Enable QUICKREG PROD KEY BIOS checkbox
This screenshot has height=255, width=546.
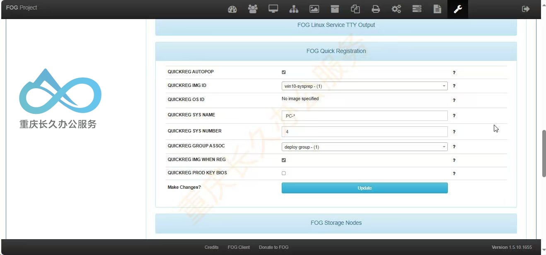[x=284, y=173]
